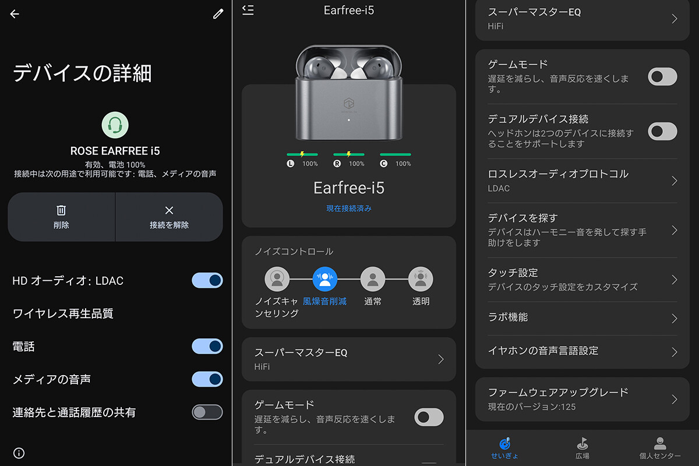Tap the back arrow on device details
Screen dimensions: 699x466
point(15,14)
